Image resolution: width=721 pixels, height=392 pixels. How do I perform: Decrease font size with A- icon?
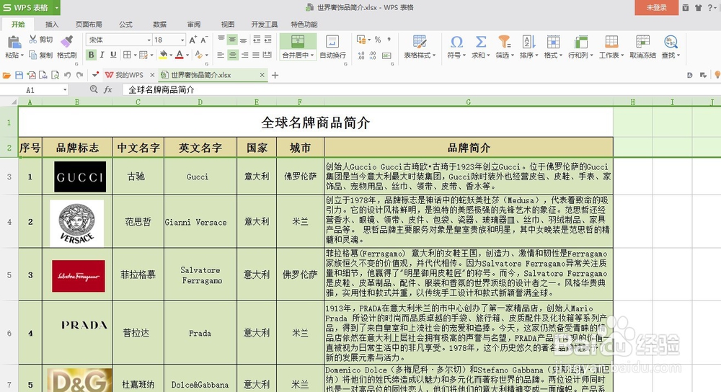coord(204,40)
